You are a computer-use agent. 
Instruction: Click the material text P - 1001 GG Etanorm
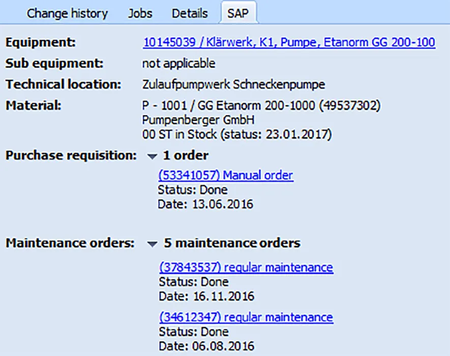261,106
